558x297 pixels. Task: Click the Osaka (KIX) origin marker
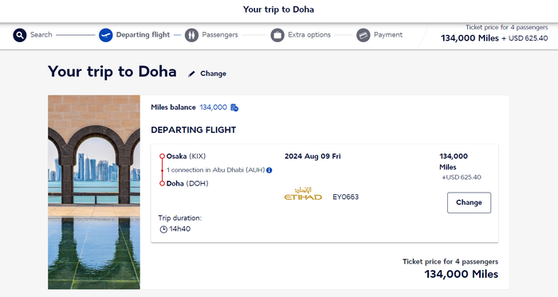coord(162,156)
